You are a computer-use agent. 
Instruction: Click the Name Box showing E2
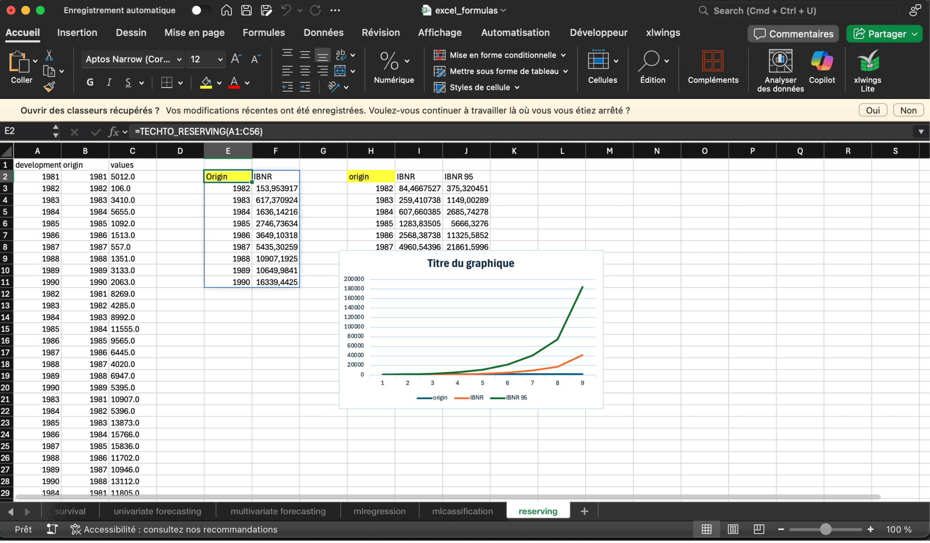27,131
